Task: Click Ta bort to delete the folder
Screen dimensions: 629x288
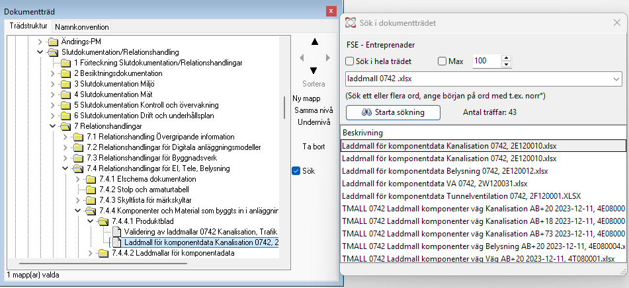Action: pyautogui.click(x=314, y=147)
